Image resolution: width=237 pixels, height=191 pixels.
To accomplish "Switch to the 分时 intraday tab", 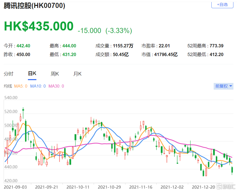I will pos(8,74).
